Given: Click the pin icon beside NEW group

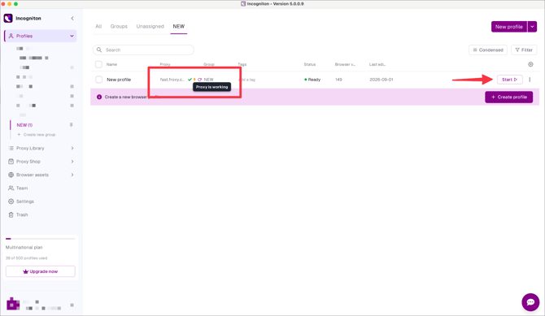Looking at the screenshot, I should click(72, 124).
